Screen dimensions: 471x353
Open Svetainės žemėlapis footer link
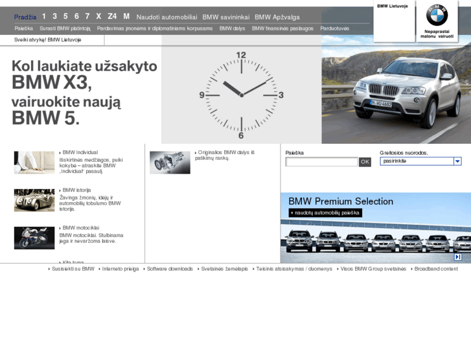tap(224, 269)
